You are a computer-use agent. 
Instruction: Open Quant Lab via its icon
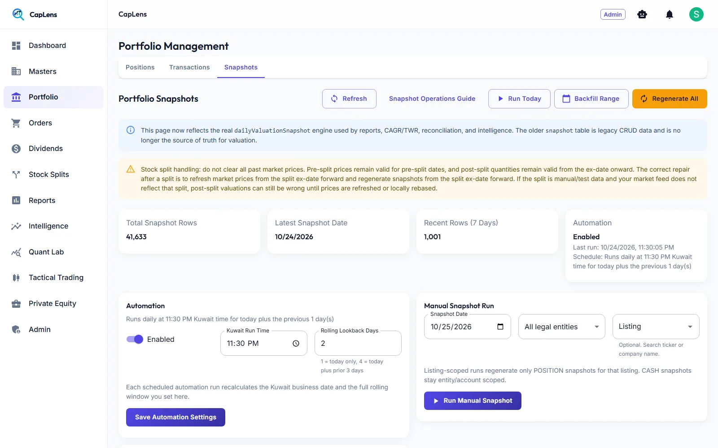[16, 252]
